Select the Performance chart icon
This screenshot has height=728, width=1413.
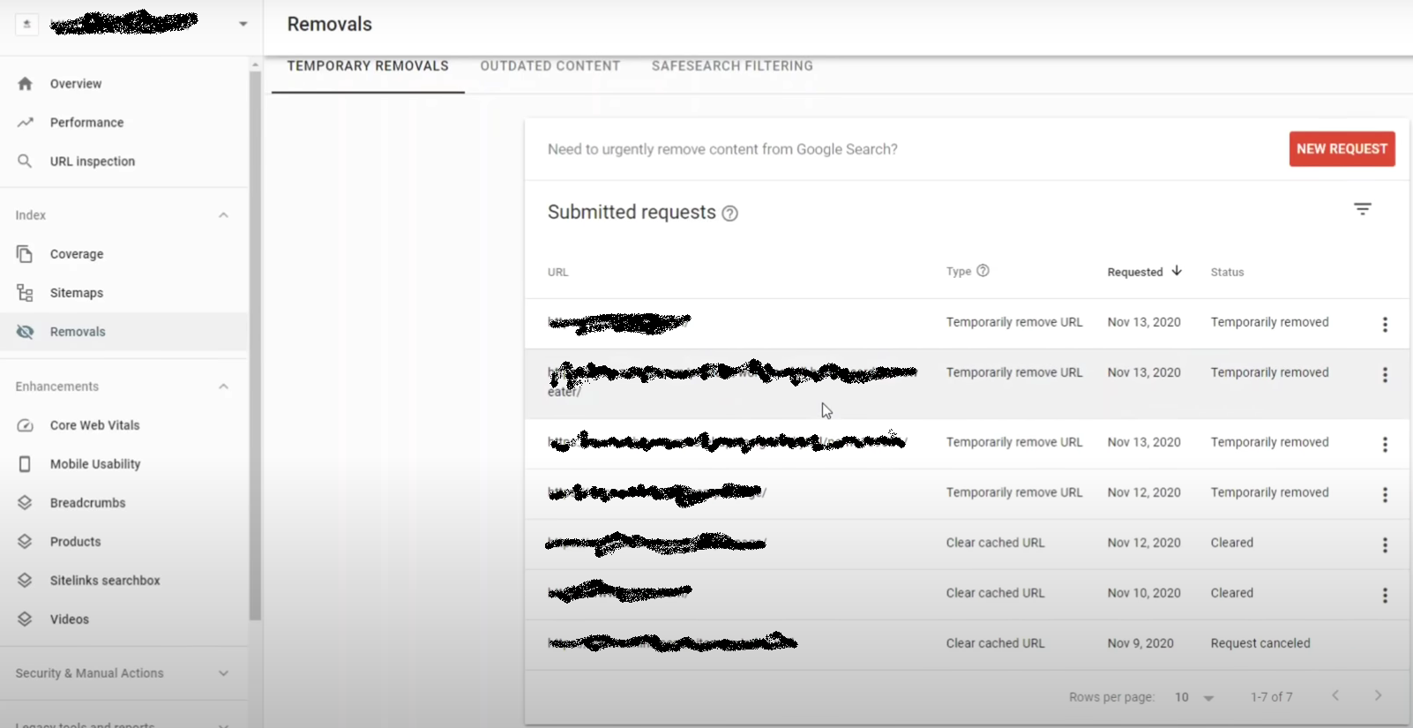click(26, 122)
